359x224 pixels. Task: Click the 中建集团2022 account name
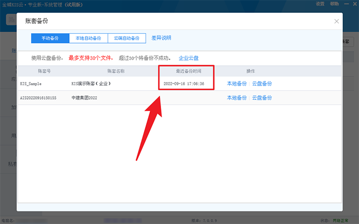point(86,97)
